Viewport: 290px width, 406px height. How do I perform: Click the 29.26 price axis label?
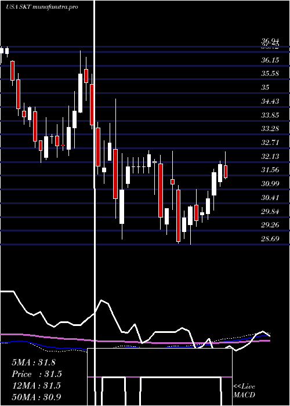(270, 225)
